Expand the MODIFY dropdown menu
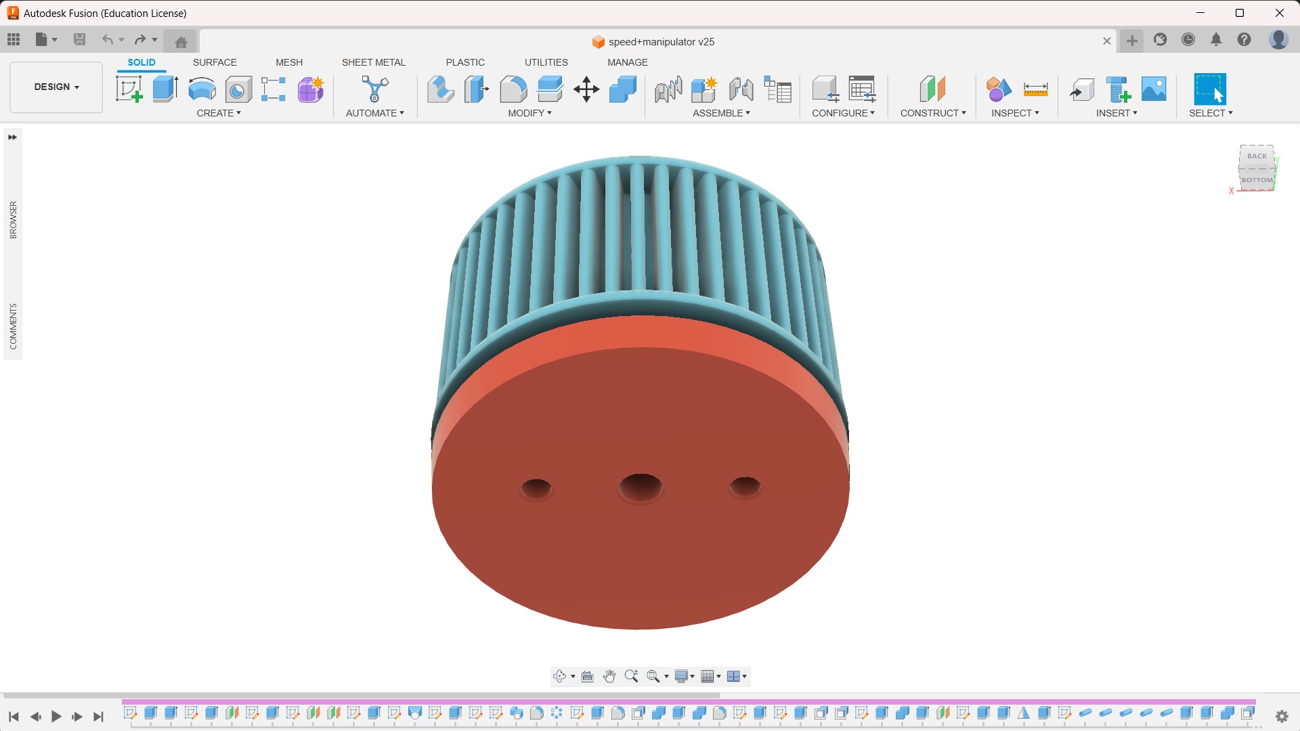 tap(529, 113)
